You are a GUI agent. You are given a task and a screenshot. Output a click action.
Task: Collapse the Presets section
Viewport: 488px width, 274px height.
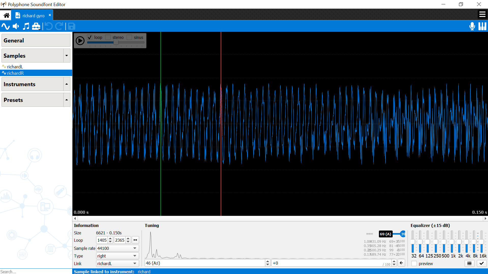tap(66, 100)
